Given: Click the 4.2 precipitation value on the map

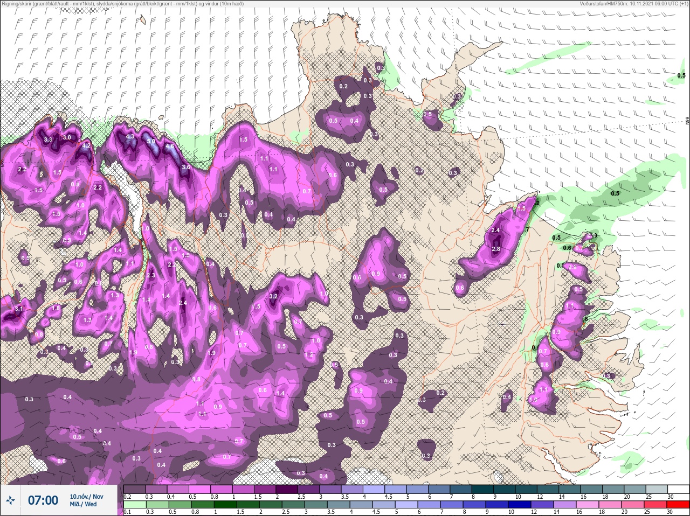Looking at the screenshot, I should click(x=86, y=145).
